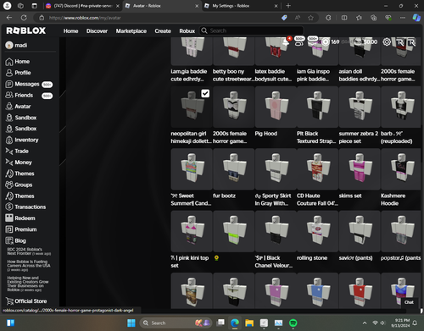424x331 pixels.
Task: Select the skims set item thumbnail
Action: pos(360,169)
